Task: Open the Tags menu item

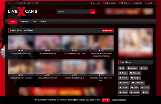Action: pos(34,21)
